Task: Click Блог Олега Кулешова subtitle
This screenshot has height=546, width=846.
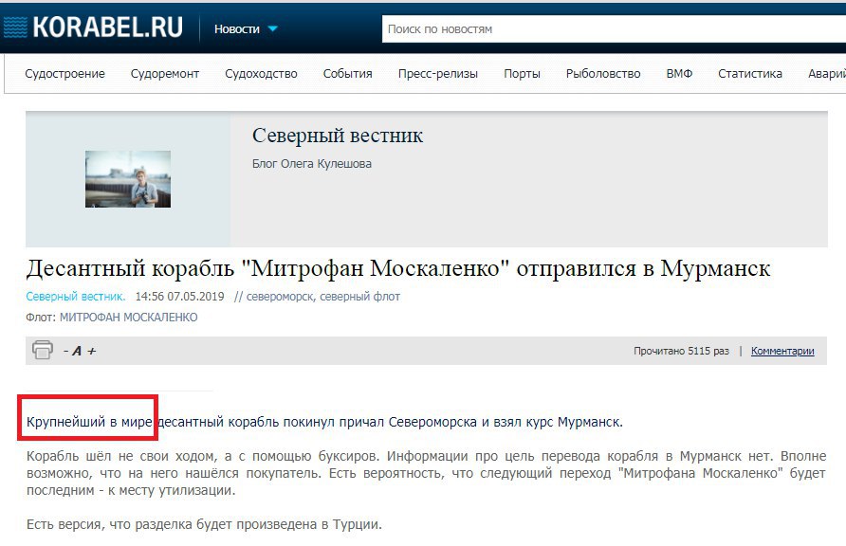Action: coord(312,163)
